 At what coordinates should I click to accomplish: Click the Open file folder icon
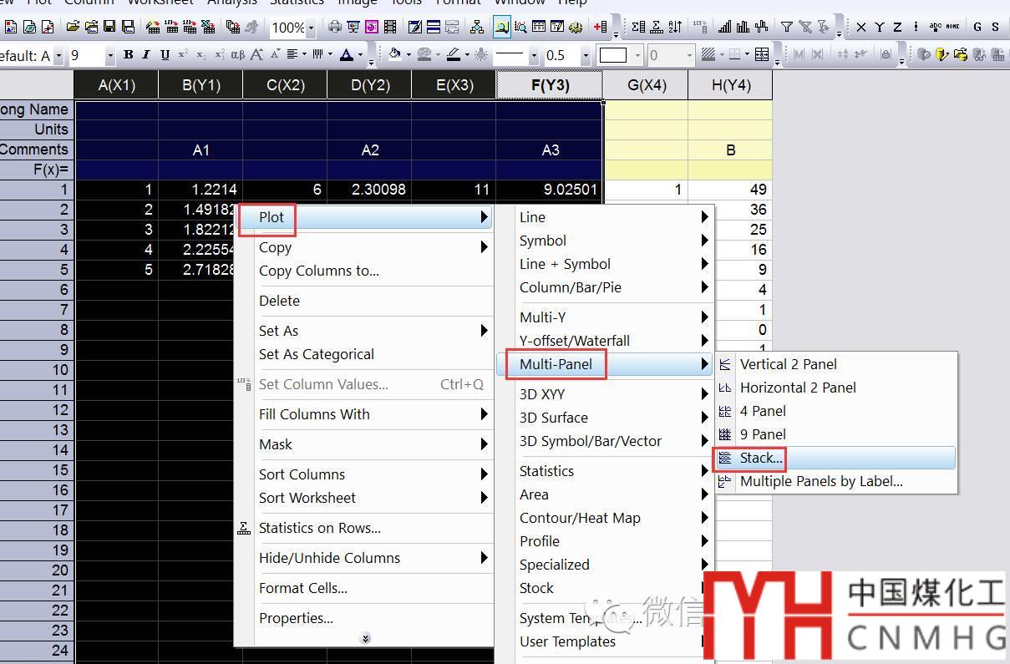[x=73, y=28]
